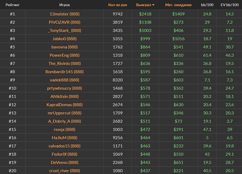Open vadek888 (888) player link
242x174 pixels.
click(65, 80)
